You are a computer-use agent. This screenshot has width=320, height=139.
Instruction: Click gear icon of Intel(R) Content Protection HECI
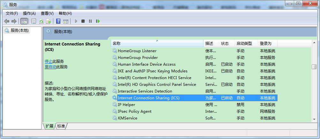[x=115, y=78]
